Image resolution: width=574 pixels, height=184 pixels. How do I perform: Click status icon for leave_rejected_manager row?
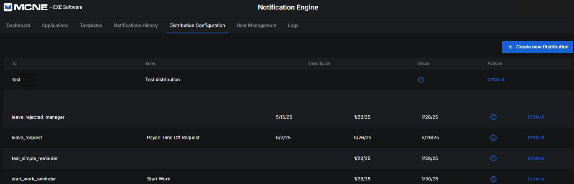(x=493, y=117)
